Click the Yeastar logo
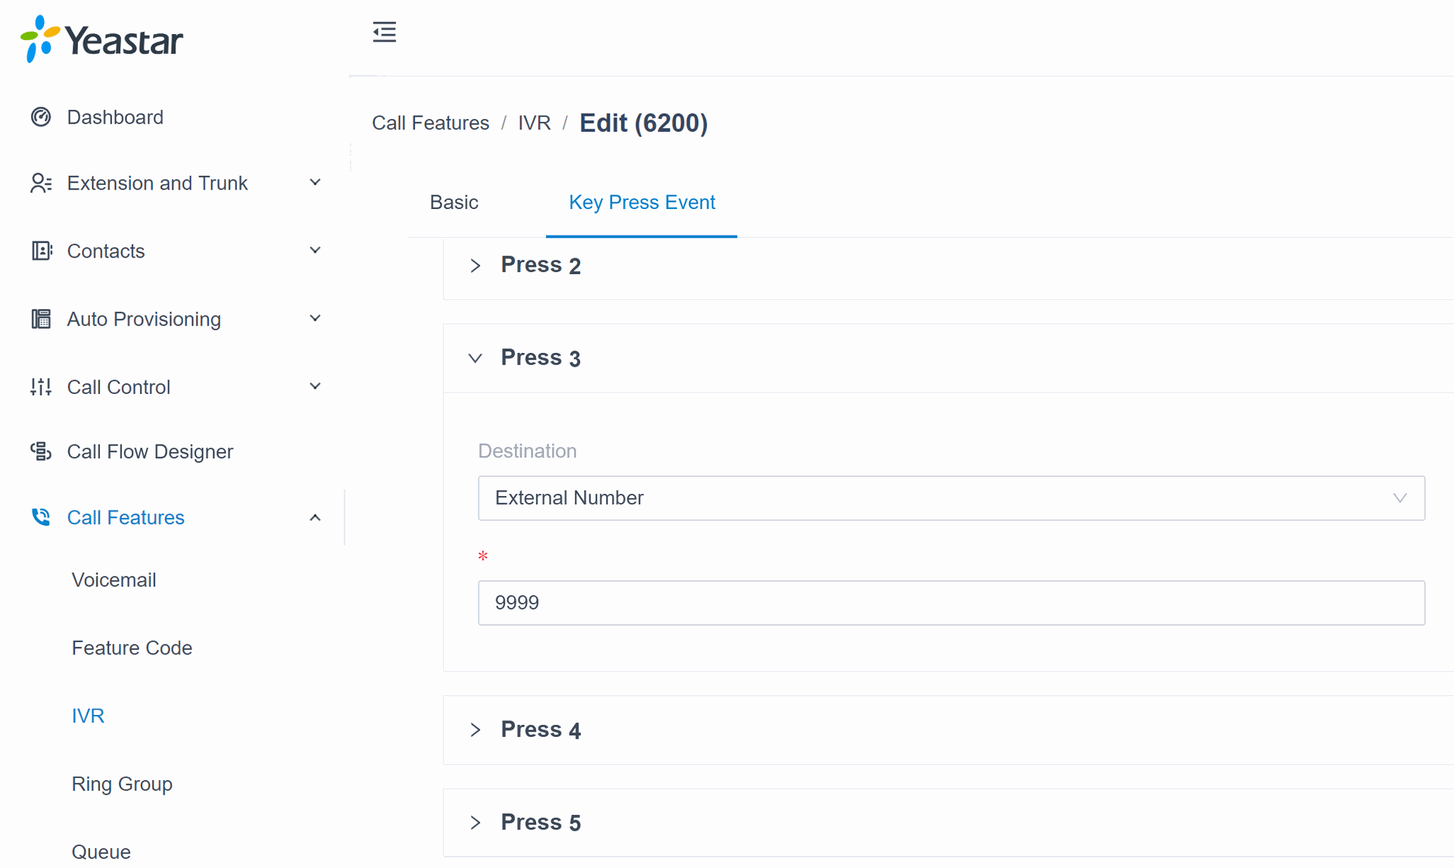This screenshot has width=1454, height=868. coord(101,39)
